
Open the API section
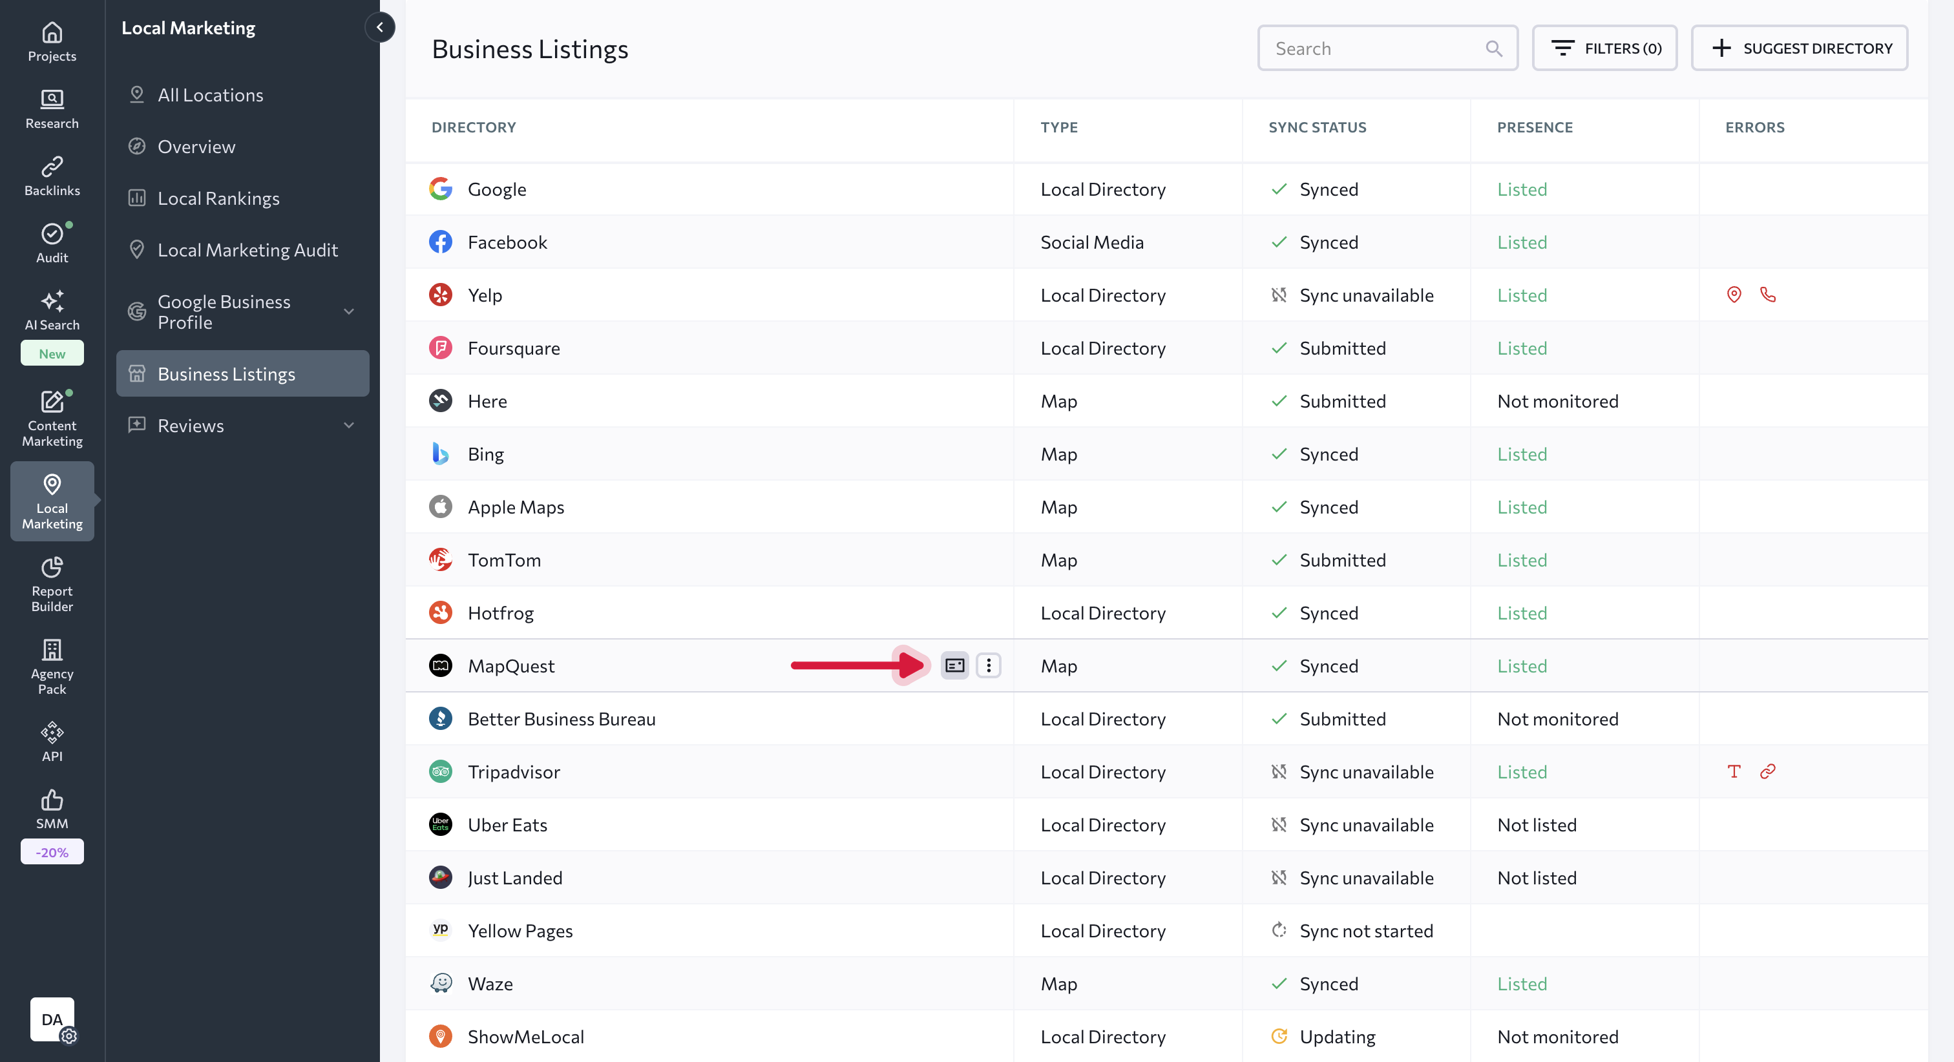pos(52,742)
